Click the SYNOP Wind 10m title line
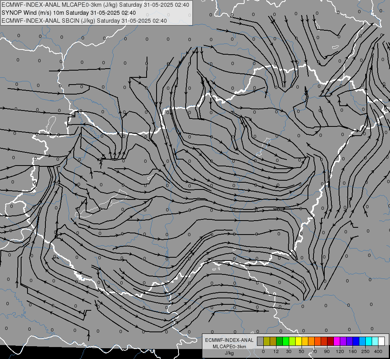Image resolution: width=390 pixels, height=359 pixels. 69,13
